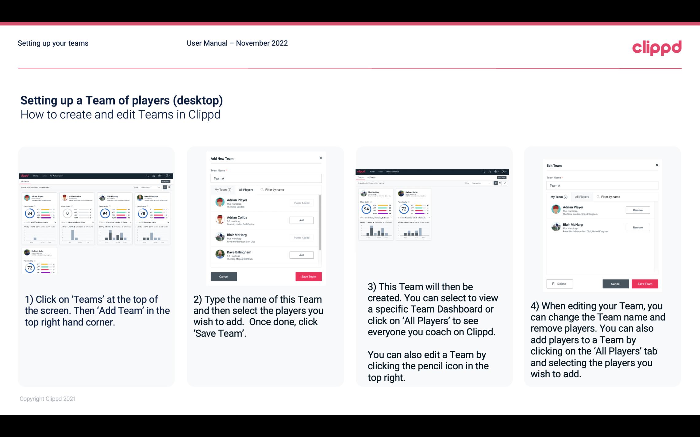Click Team Name input field in Edit Team
The image size is (700, 437).
click(602, 185)
